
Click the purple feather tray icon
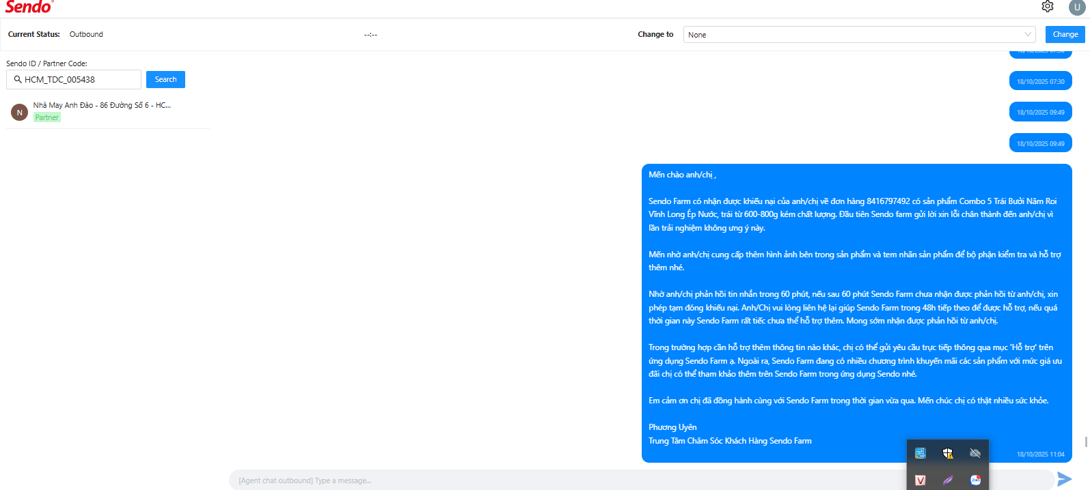(948, 480)
